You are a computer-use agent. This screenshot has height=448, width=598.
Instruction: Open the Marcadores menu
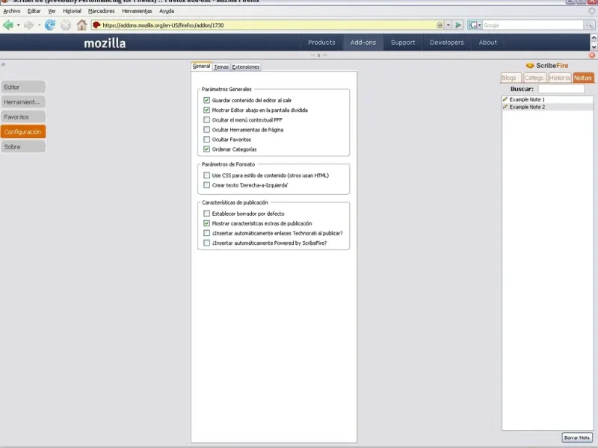(x=102, y=11)
